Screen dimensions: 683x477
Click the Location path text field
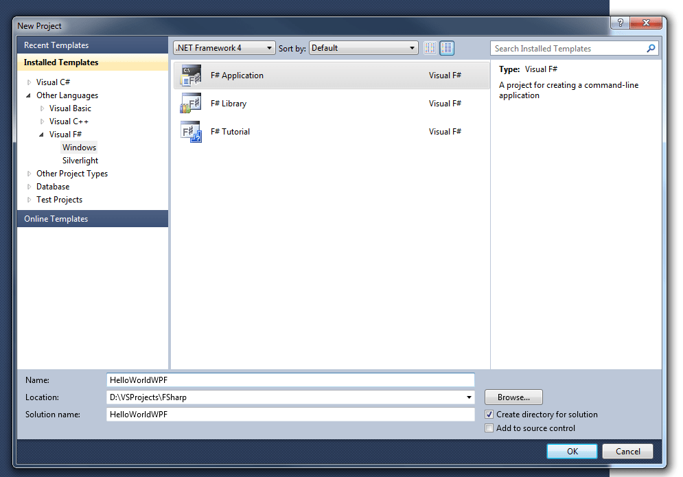286,397
